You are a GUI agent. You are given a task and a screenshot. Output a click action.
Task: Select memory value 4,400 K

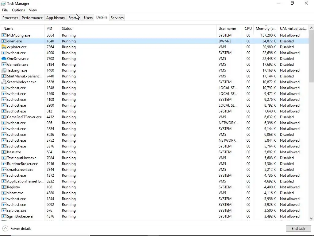click(270, 187)
